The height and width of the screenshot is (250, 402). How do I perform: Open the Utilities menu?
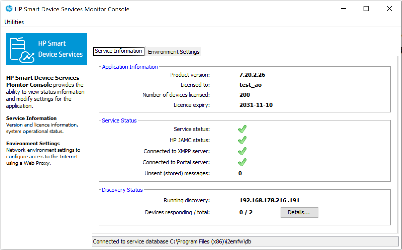click(14, 22)
